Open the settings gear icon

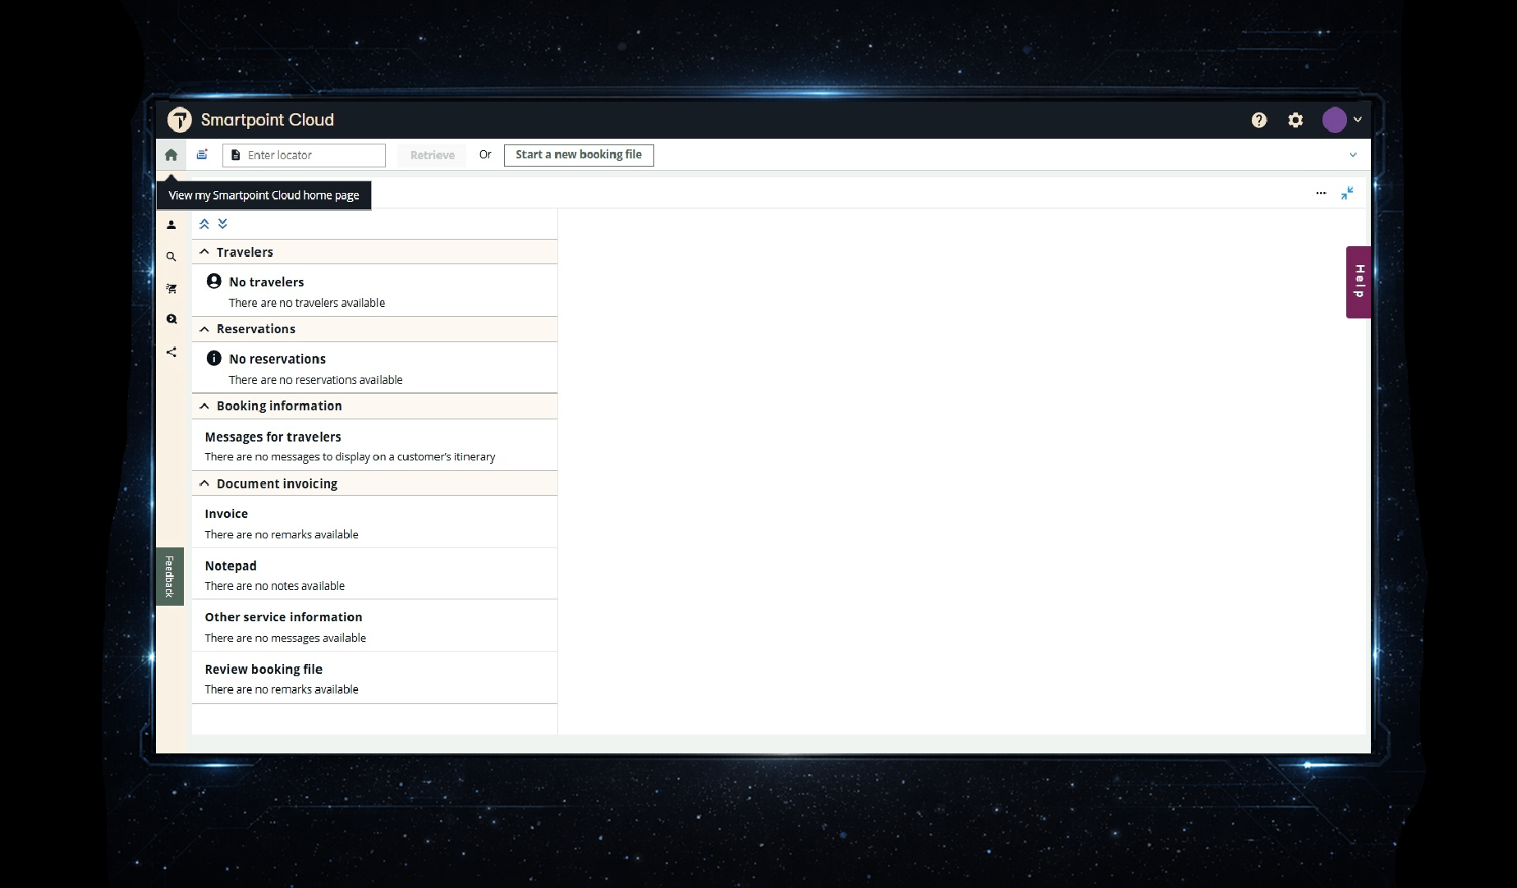point(1295,120)
